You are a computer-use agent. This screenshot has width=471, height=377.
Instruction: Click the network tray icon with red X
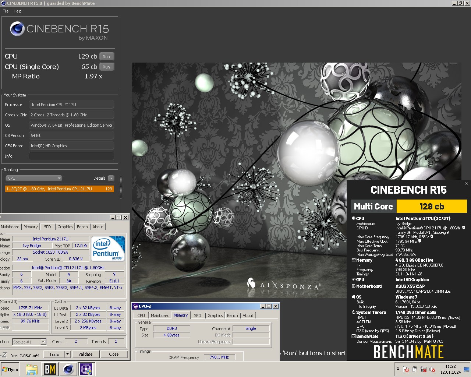click(424, 369)
